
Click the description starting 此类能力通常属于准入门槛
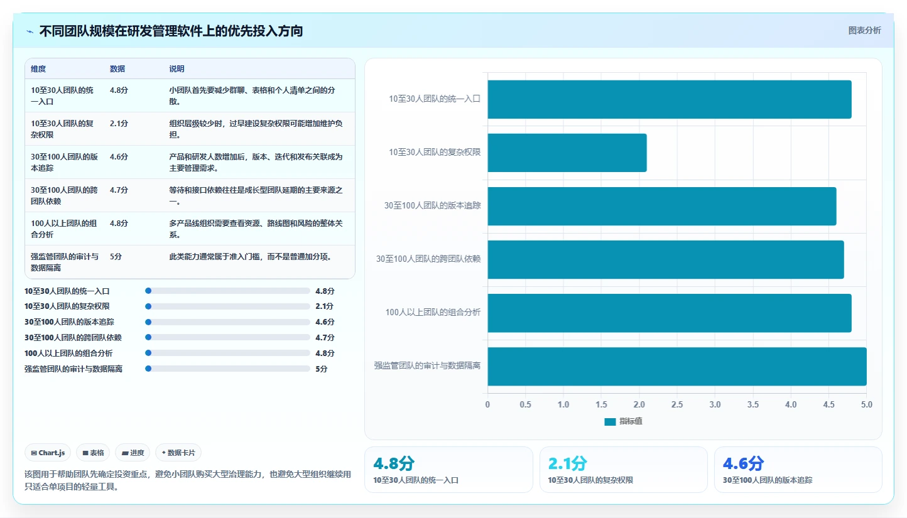(251, 257)
